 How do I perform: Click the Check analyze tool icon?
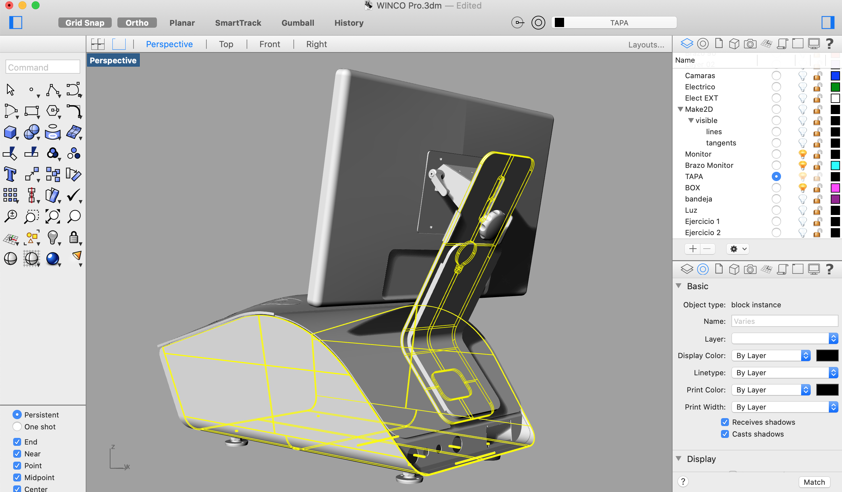74,195
